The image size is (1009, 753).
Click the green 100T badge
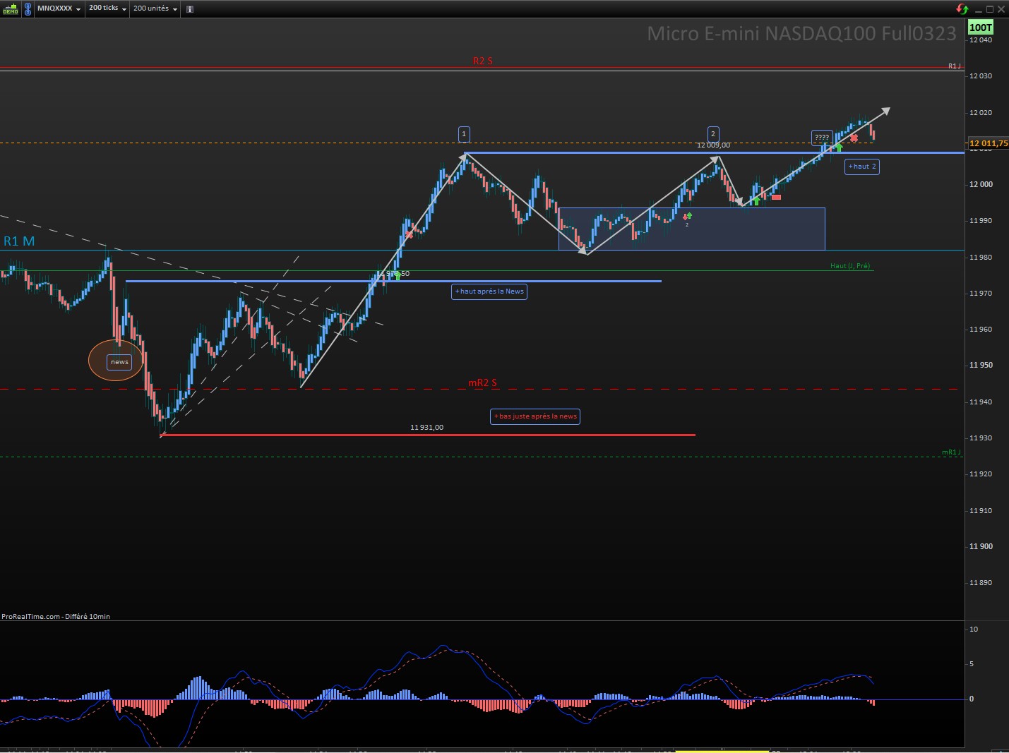pyautogui.click(x=980, y=28)
